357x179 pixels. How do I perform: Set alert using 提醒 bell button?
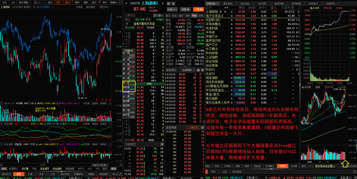185,9
